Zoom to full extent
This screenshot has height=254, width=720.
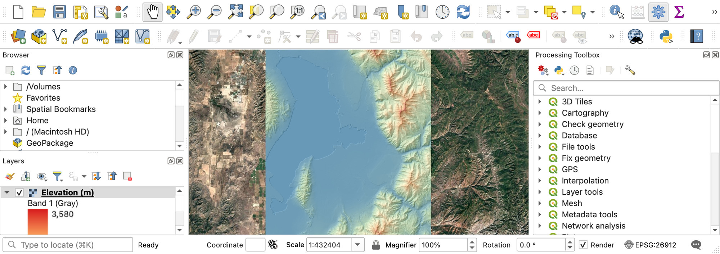coord(236,12)
